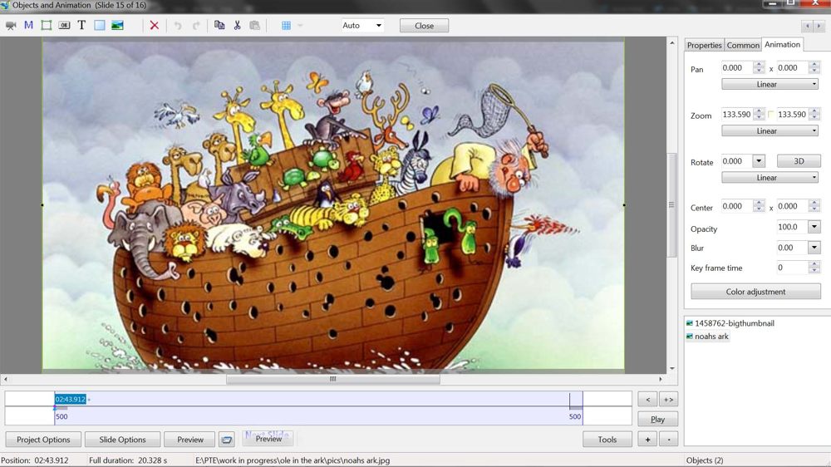The image size is (831, 467).
Task: Open Color adjustment dialog
Action: click(x=755, y=292)
